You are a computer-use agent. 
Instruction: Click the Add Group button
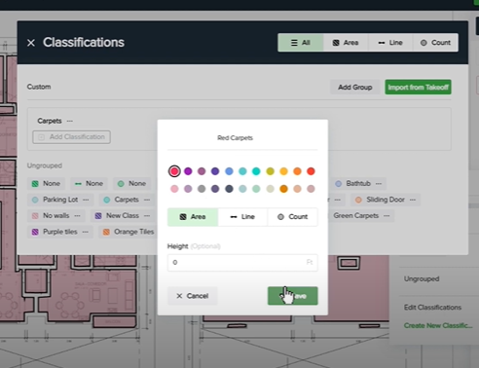pyautogui.click(x=355, y=87)
